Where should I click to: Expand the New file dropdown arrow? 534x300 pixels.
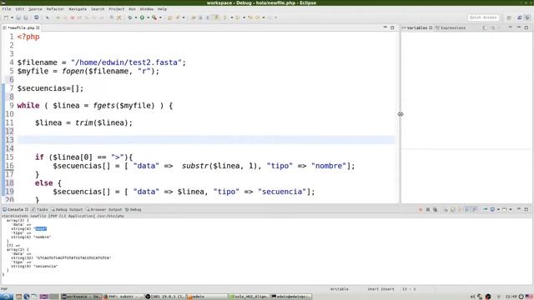(x=12, y=17)
